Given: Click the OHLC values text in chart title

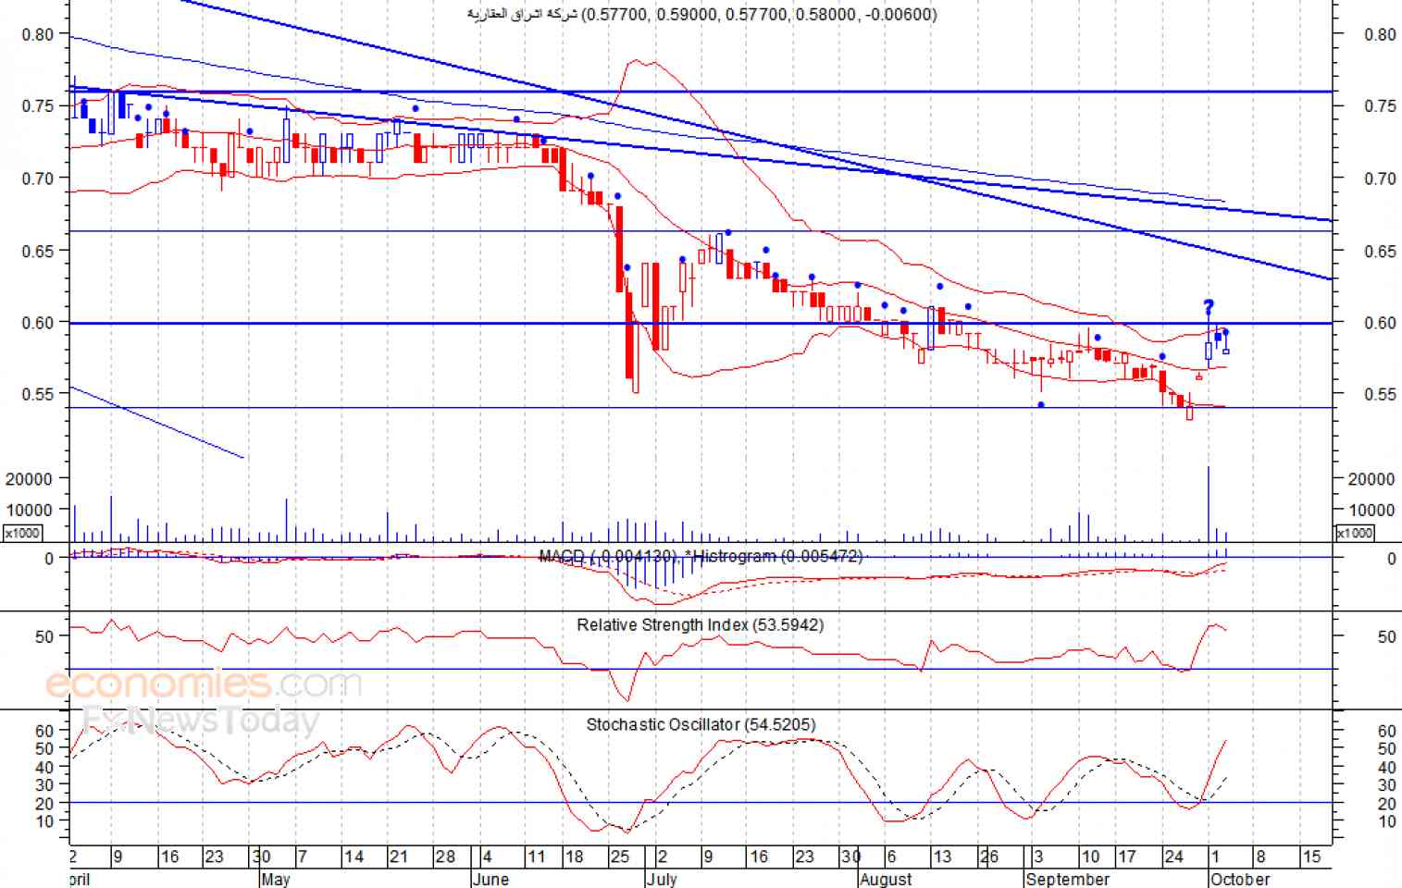Looking at the screenshot, I should point(759,14).
